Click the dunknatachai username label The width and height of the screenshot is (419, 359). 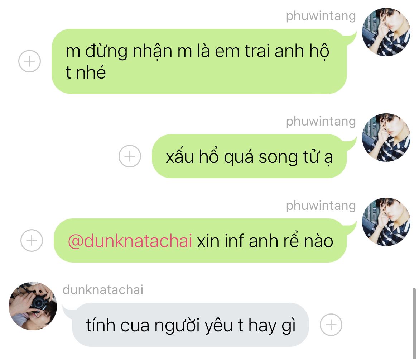click(x=103, y=290)
